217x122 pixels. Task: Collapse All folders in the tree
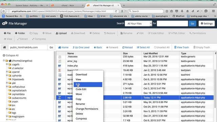click(x=11, y=55)
